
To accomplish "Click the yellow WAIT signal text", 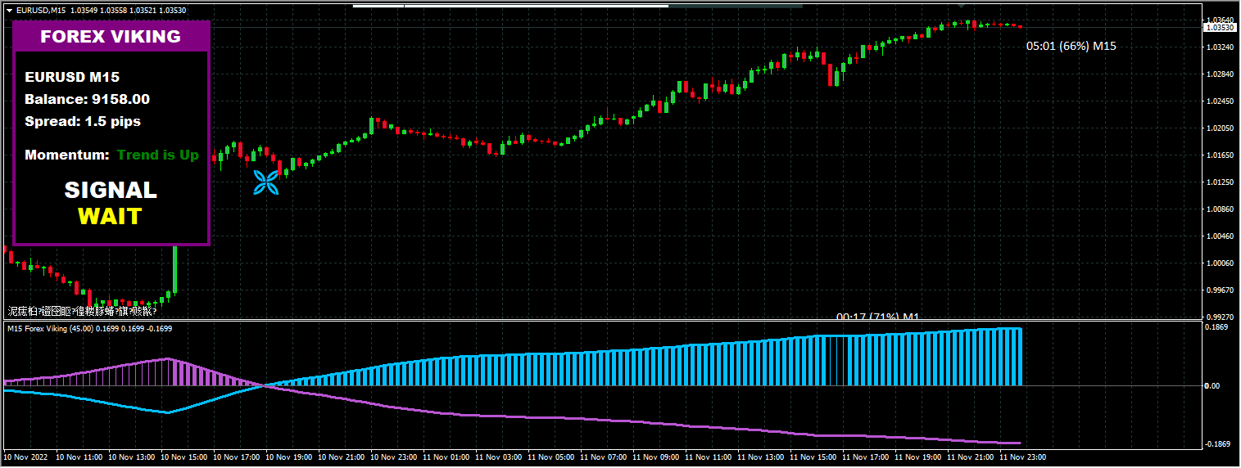I will pos(110,216).
